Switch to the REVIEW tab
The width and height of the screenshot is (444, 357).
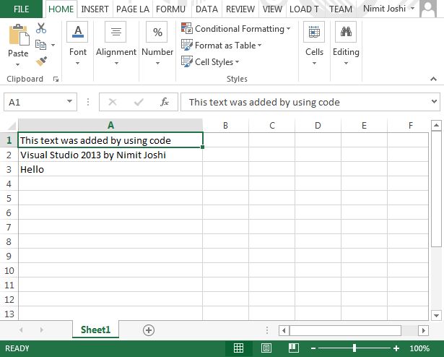(240, 9)
